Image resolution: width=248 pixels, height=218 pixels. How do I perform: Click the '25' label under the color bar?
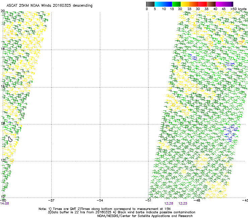pos(189,9)
